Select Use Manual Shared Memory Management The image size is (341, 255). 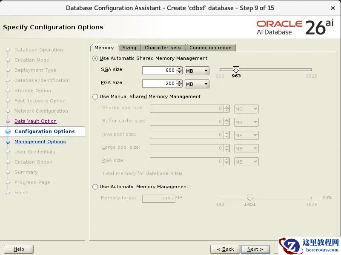pyautogui.click(x=95, y=96)
